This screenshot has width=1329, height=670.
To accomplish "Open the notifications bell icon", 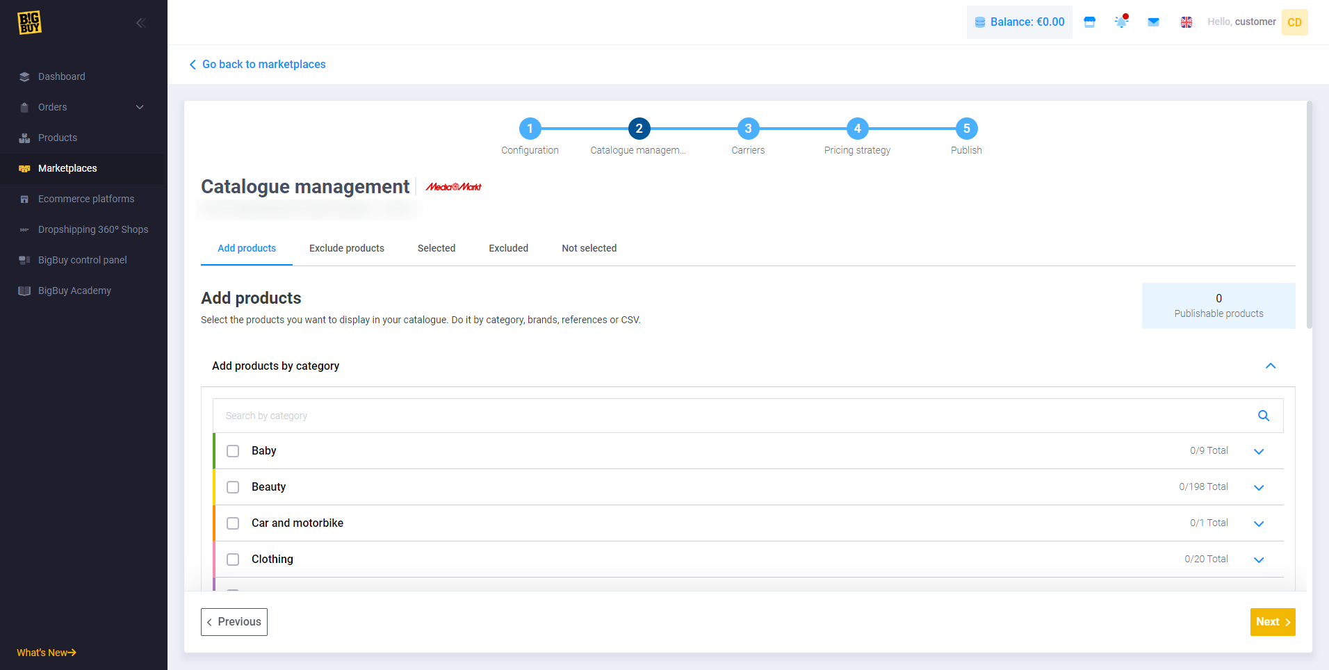I will tap(1121, 22).
